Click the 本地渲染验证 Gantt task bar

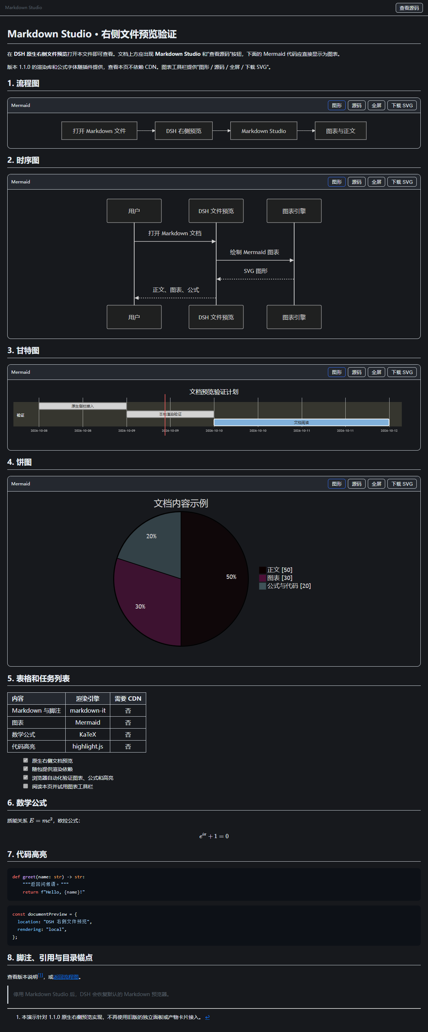(170, 414)
